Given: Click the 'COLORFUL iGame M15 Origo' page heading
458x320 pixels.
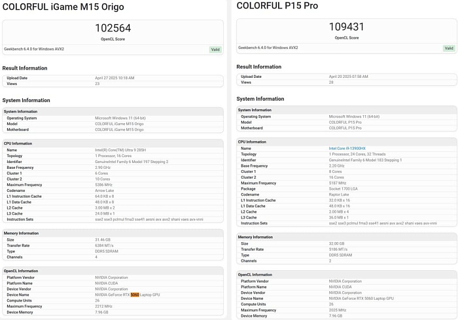Looking at the screenshot, I should click(63, 7).
